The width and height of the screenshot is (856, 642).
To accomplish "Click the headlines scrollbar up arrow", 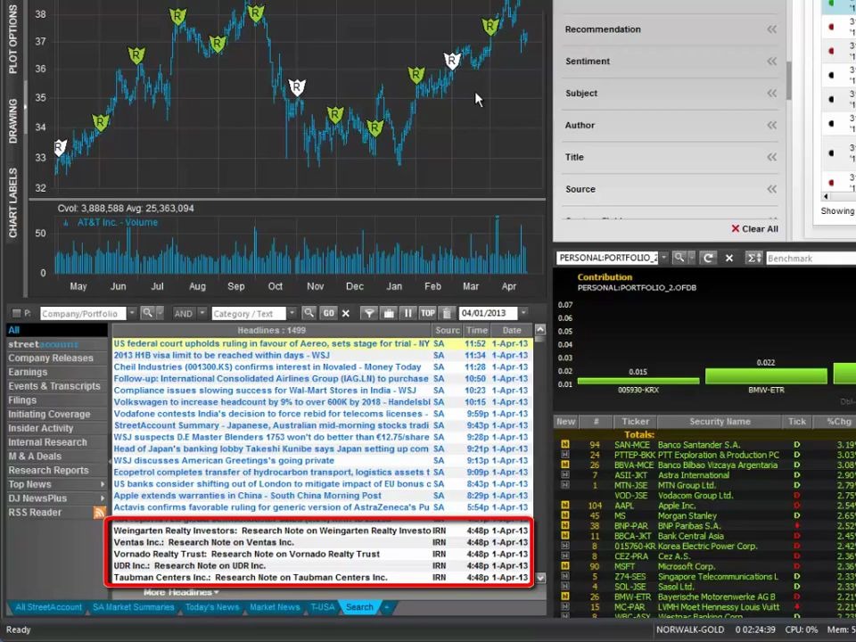I will tap(540, 329).
